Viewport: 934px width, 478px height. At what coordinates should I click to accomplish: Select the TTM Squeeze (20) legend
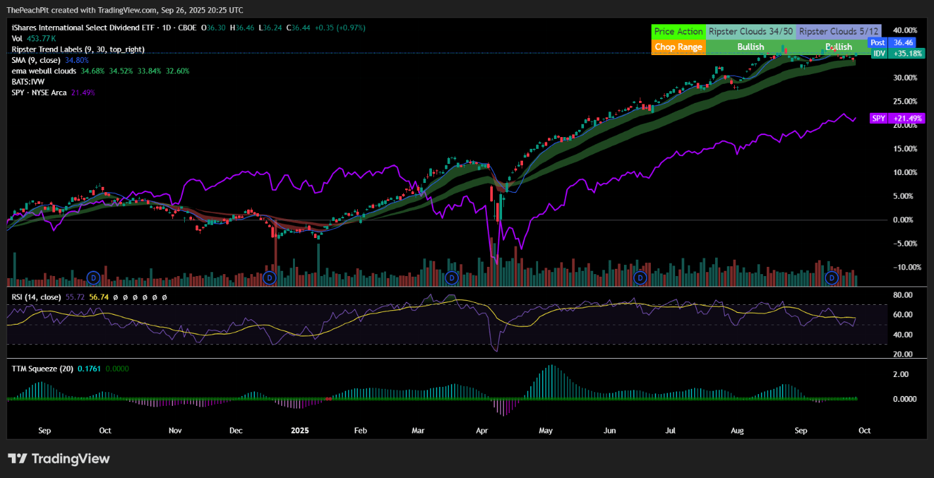click(x=43, y=368)
